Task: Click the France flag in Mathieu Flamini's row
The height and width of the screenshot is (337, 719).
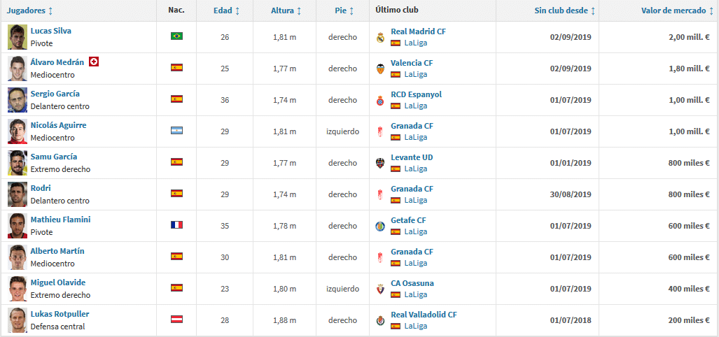Action: (x=176, y=225)
